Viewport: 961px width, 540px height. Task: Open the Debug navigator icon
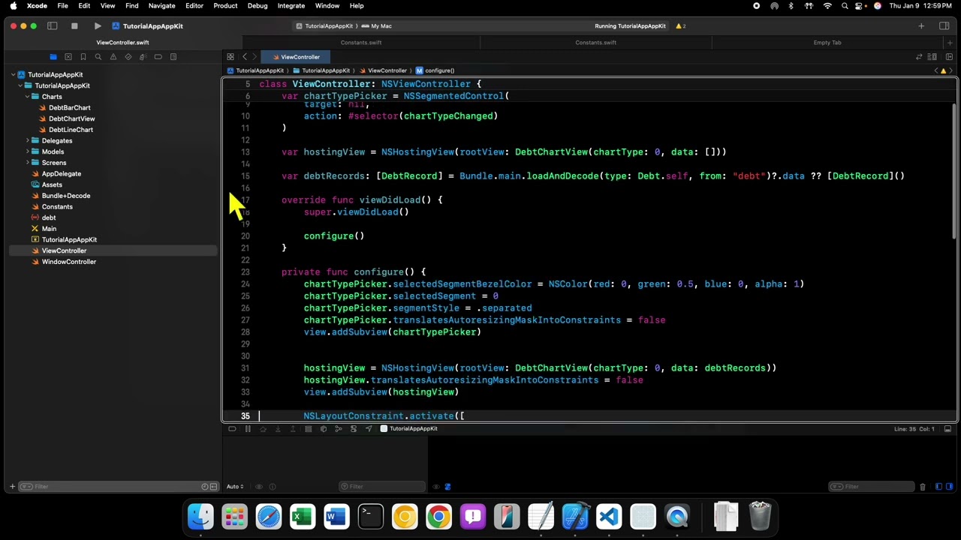(x=143, y=57)
